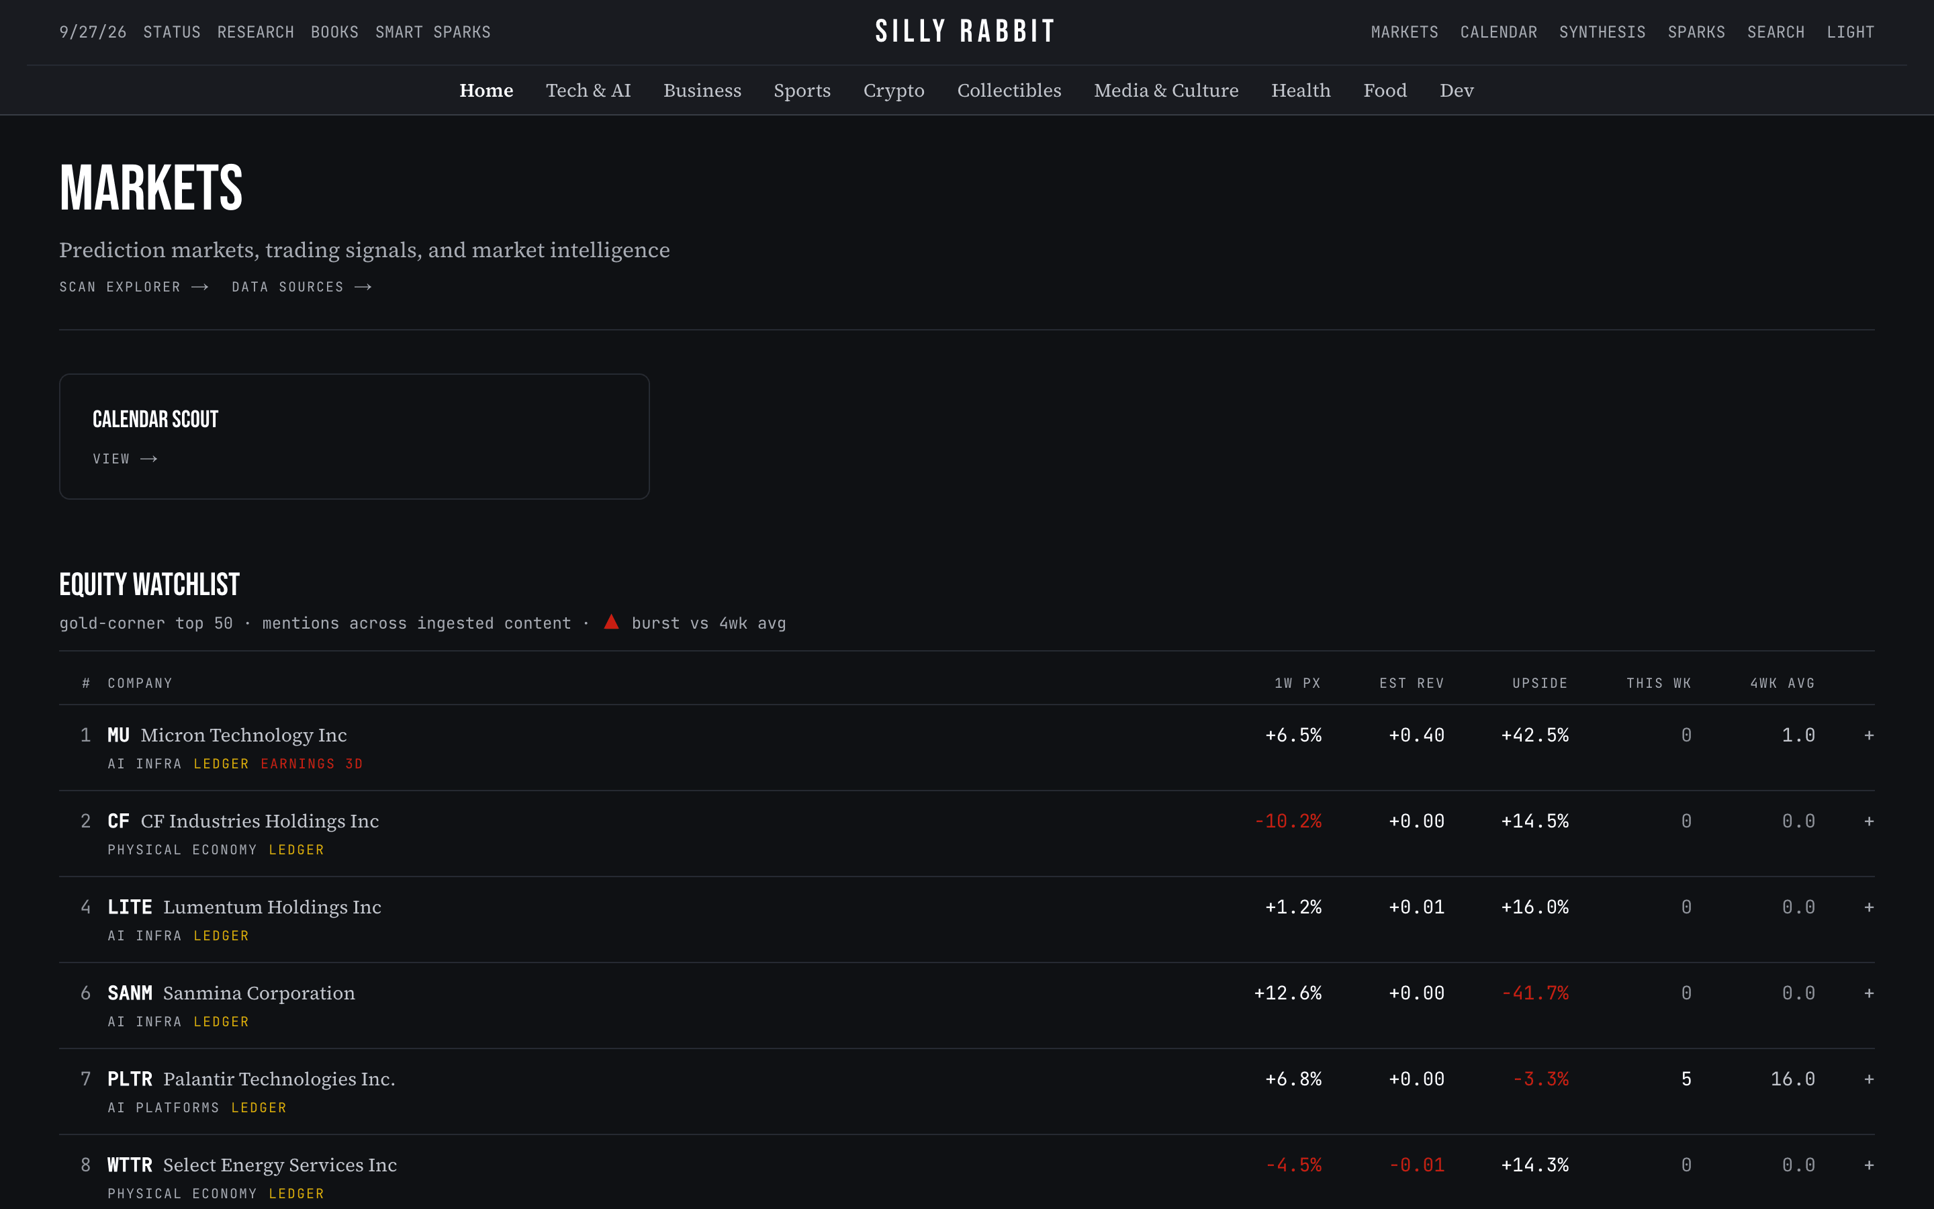Sort by the 1W PX column header
1934x1209 pixels.
pyautogui.click(x=1297, y=683)
